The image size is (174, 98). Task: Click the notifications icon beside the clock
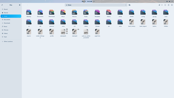click(x=94, y=2)
